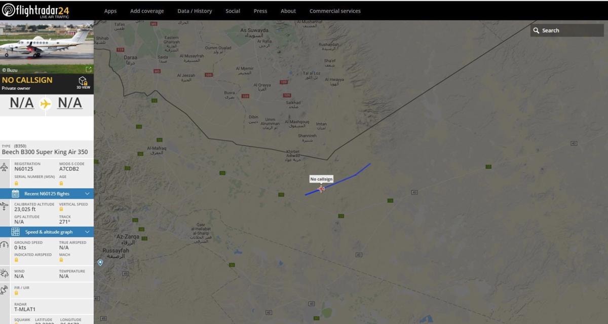Click the Flightradar24 logo
Viewport: 608px width, 324px height.
click(x=36, y=10)
